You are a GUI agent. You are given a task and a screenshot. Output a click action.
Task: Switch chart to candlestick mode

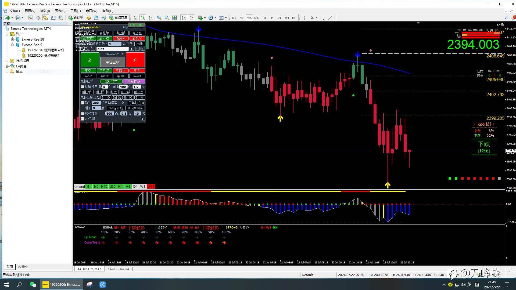143,18
